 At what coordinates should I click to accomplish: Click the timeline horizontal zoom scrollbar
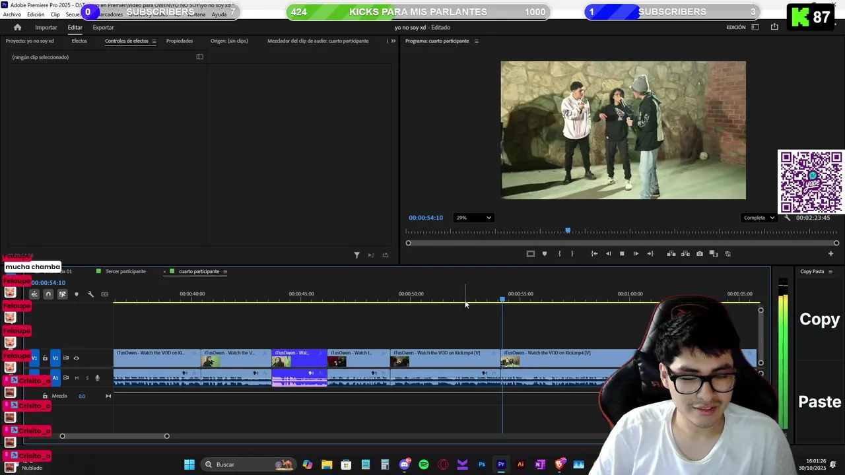click(114, 436)
